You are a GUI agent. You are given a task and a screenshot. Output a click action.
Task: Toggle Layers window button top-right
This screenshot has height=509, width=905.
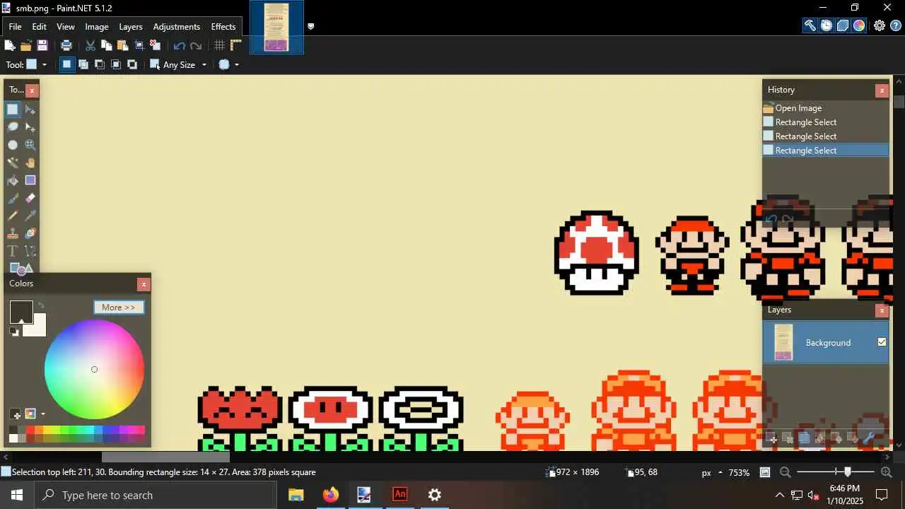(x=843, y=25)
